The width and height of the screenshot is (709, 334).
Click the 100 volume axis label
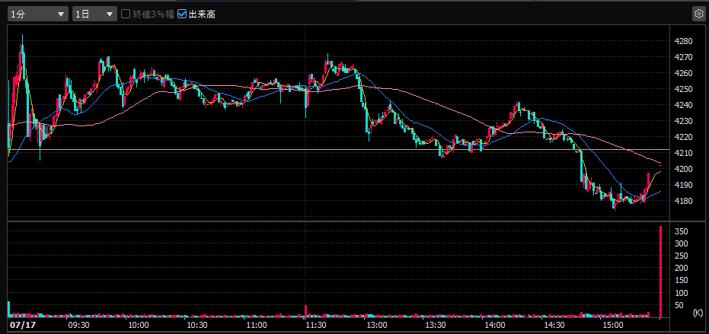pyautogui.click(x=682, y=293)
